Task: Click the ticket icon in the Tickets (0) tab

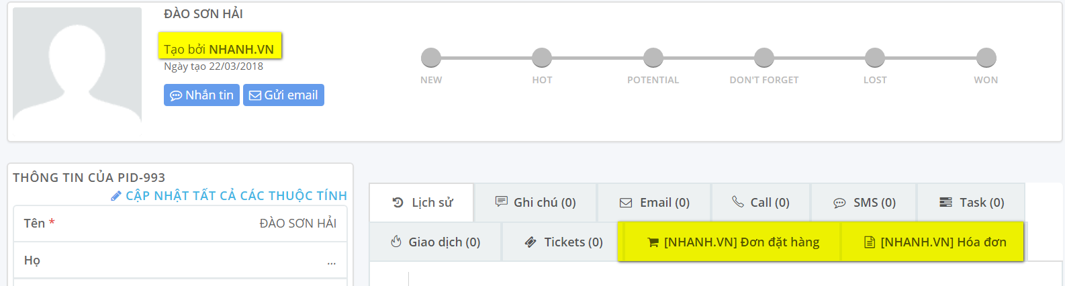Action: [x=530, y=242]
